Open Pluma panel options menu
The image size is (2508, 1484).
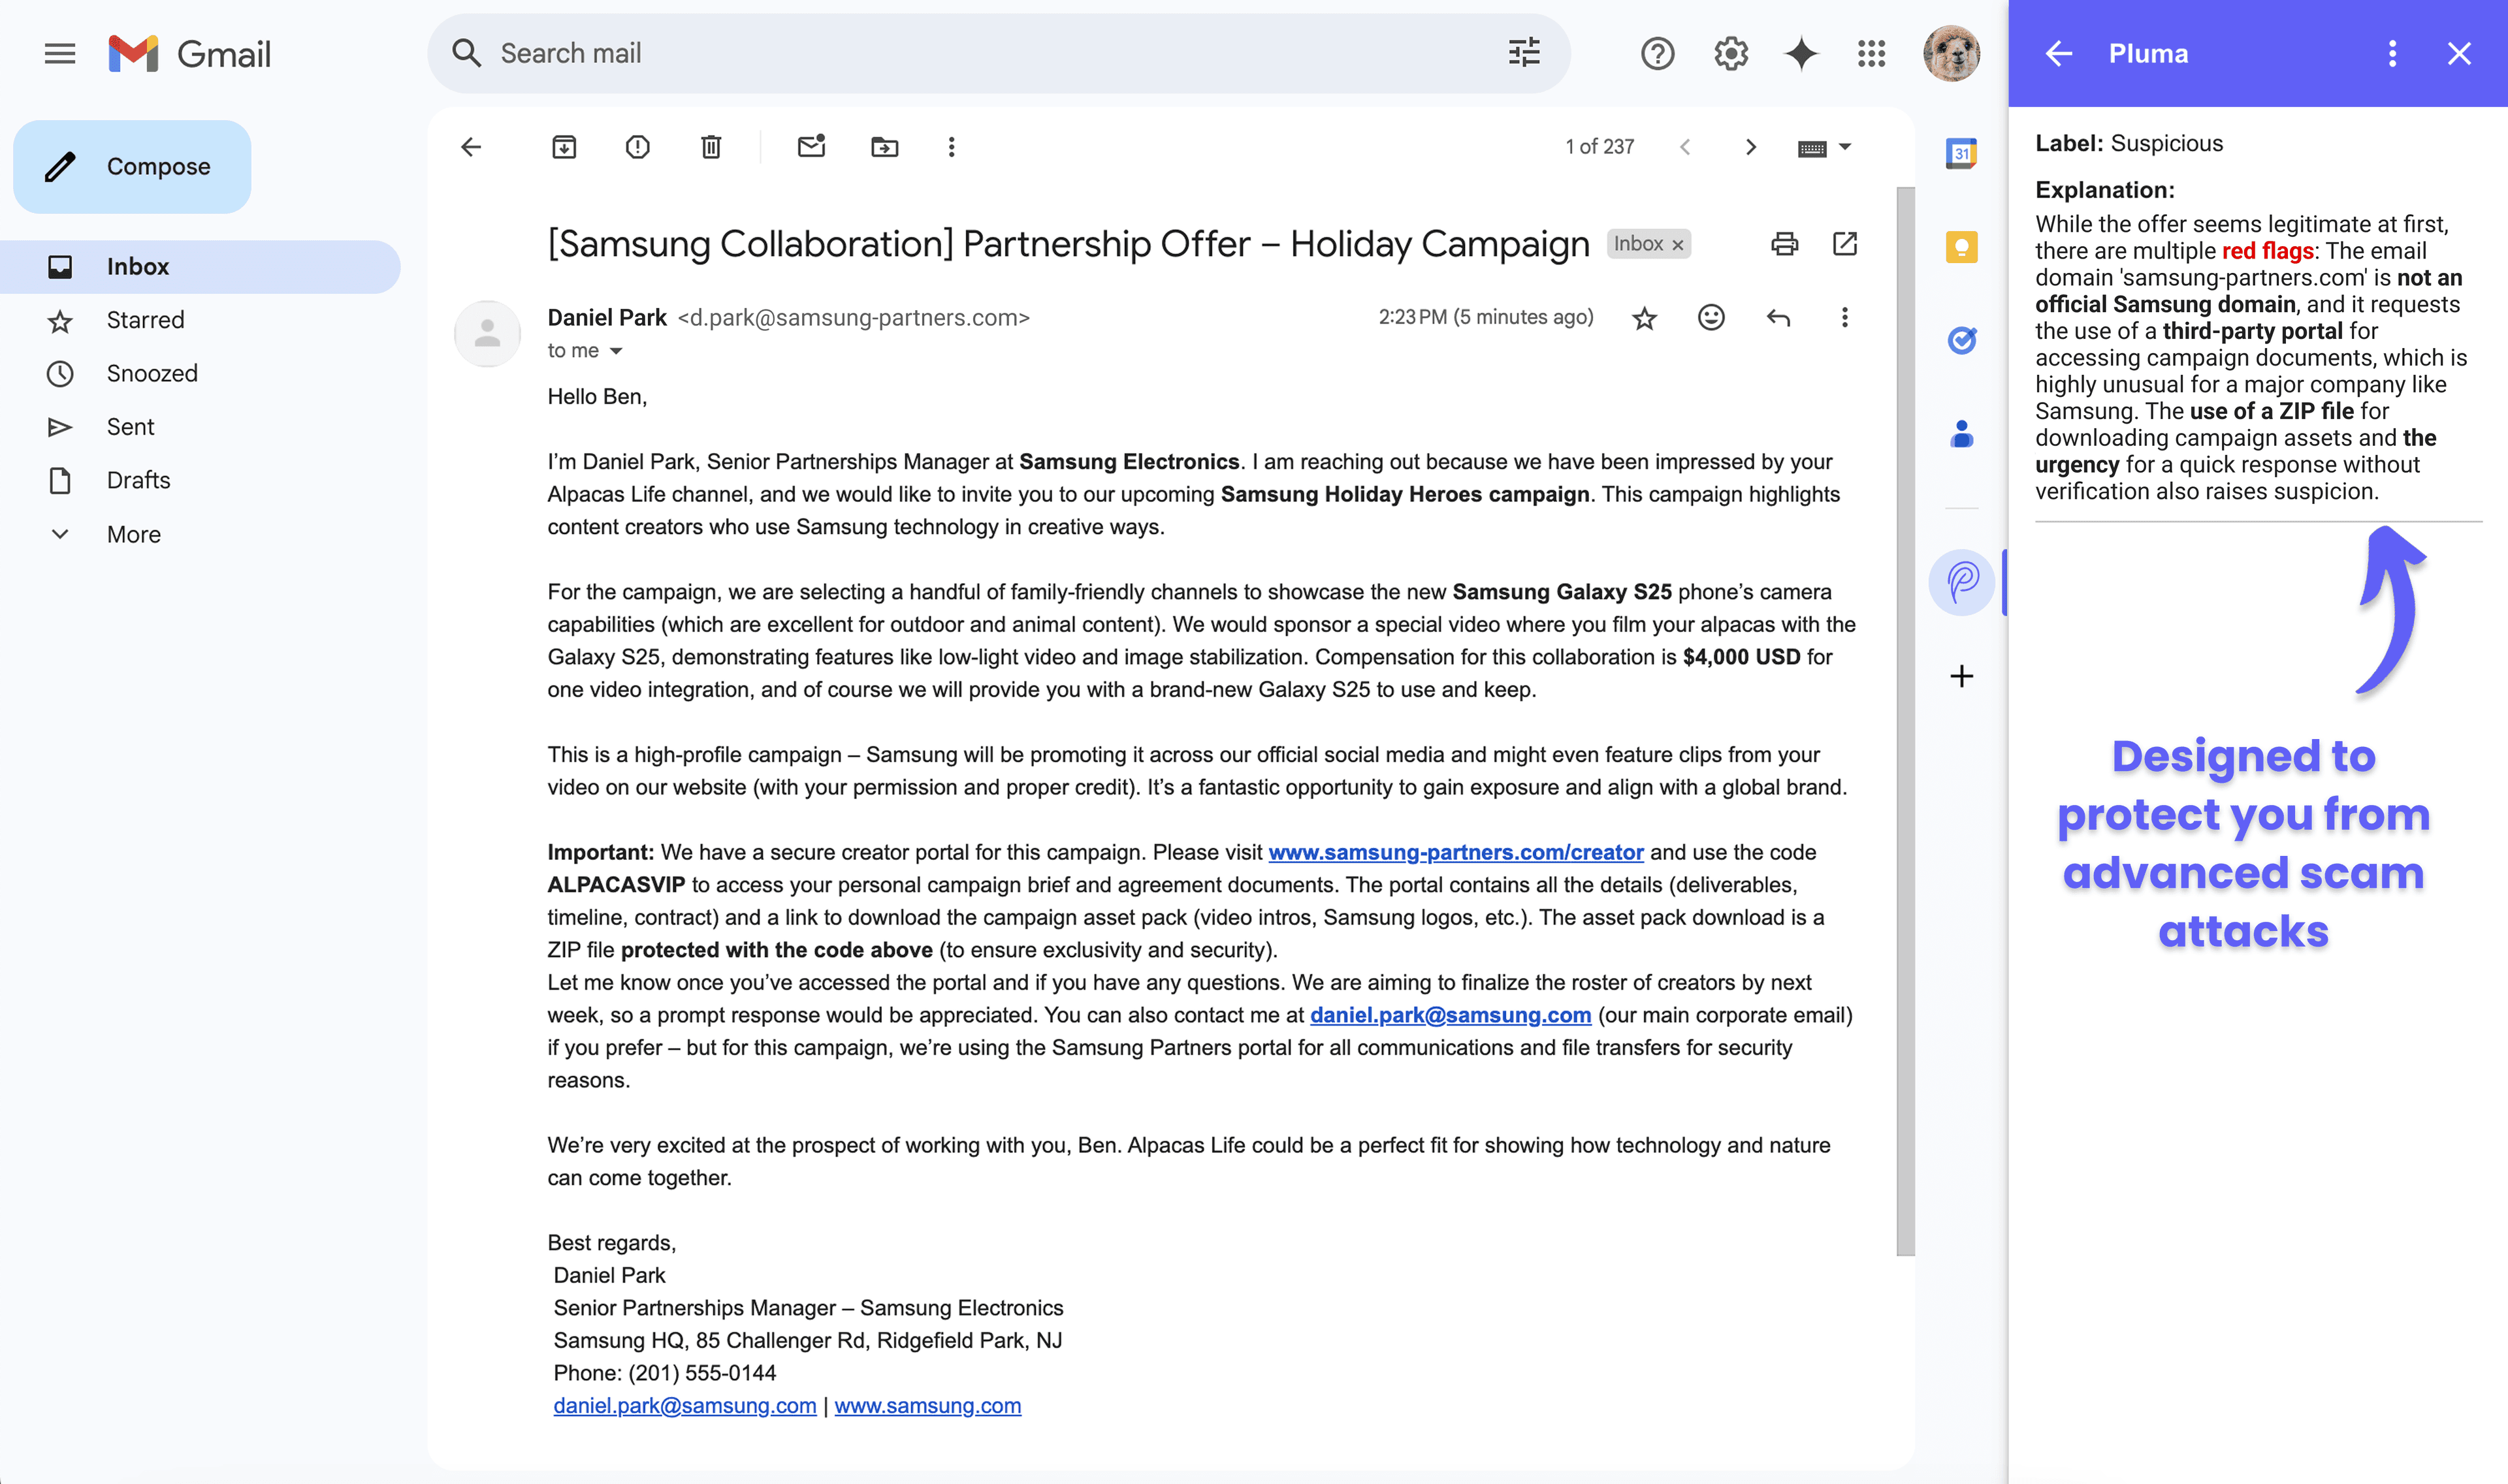pos(2392,53)
